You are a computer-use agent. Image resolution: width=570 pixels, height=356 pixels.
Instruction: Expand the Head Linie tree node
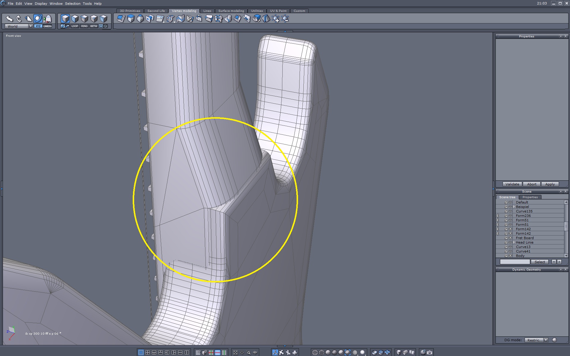(514, 242)
